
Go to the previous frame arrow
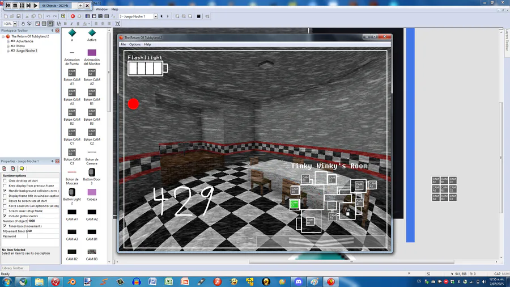(161, 16)
